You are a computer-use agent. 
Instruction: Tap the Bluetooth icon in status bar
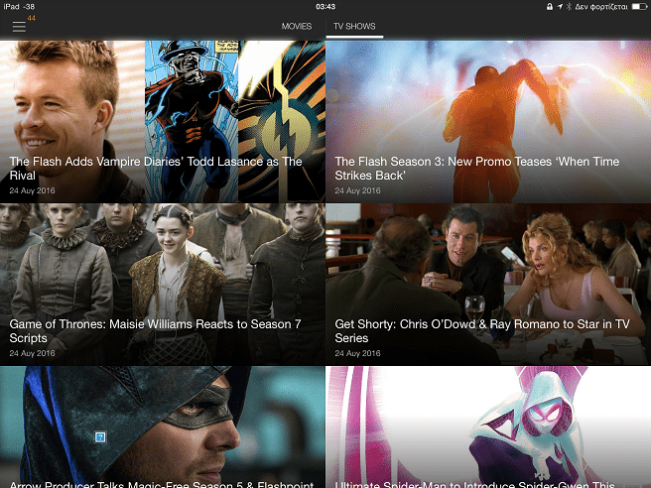point(569,6)
